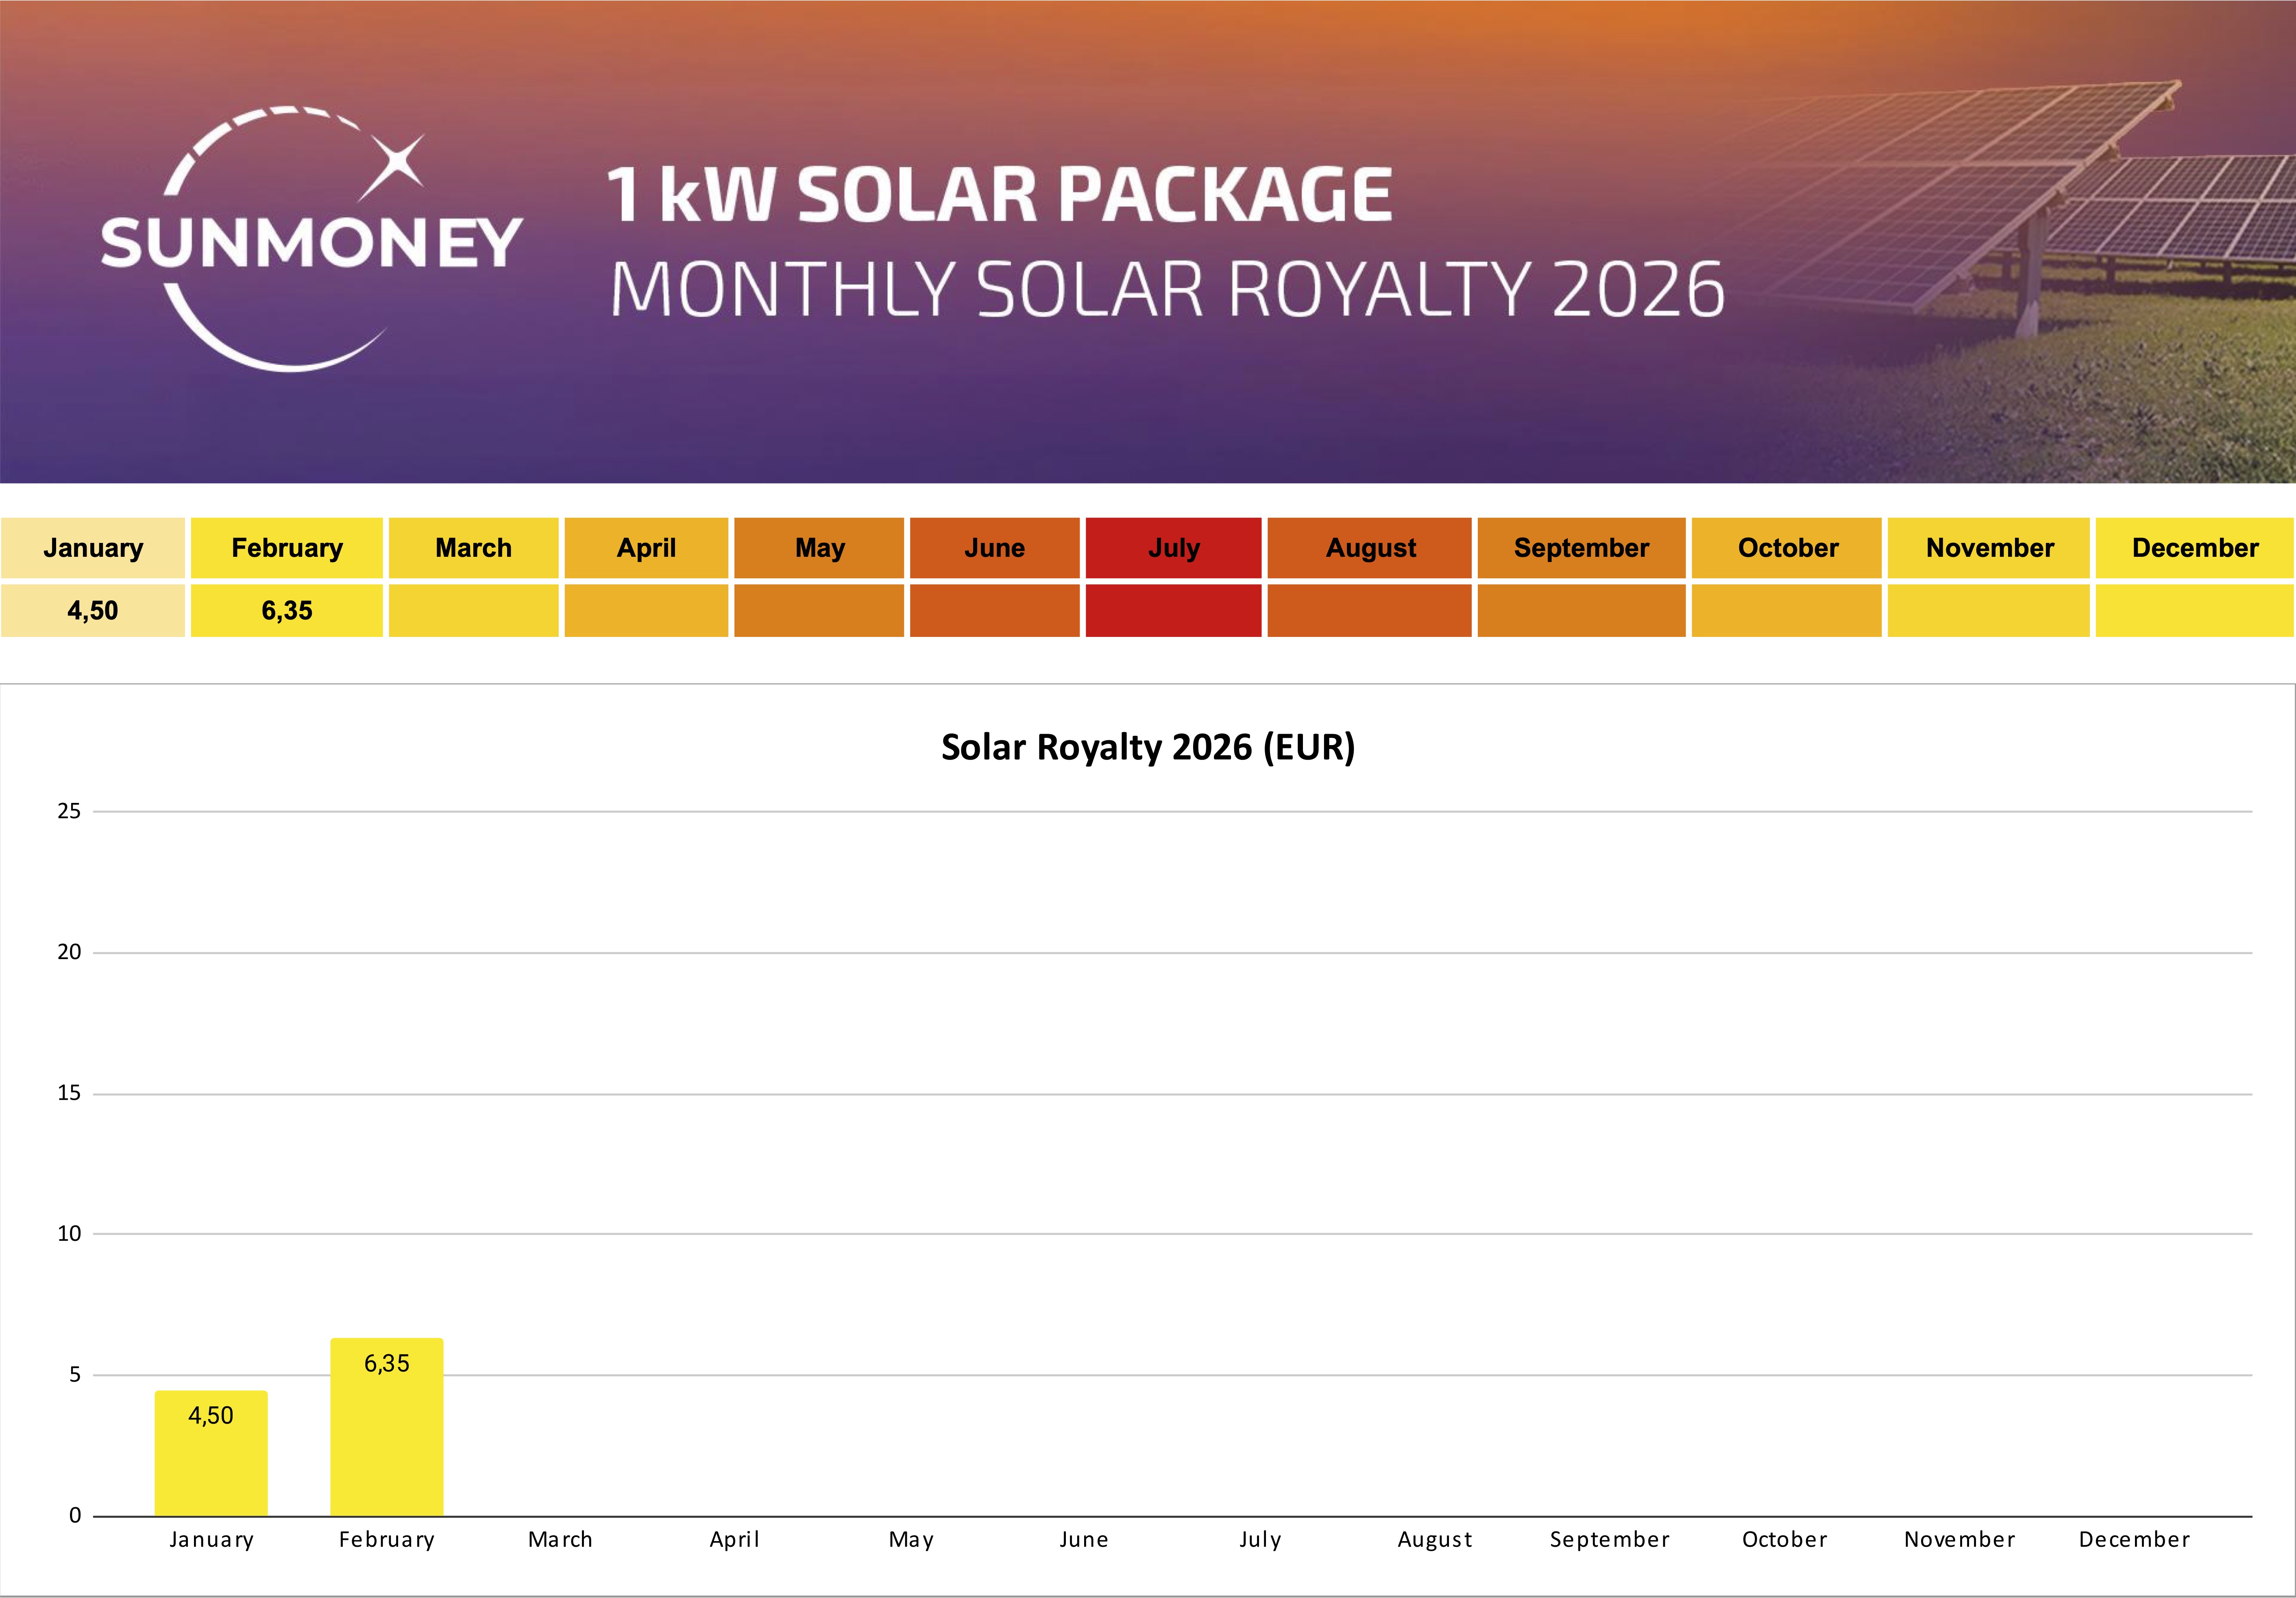Click the September axis label on the chart
The image size is (2296, 1598).
tap(1609, 1539)
